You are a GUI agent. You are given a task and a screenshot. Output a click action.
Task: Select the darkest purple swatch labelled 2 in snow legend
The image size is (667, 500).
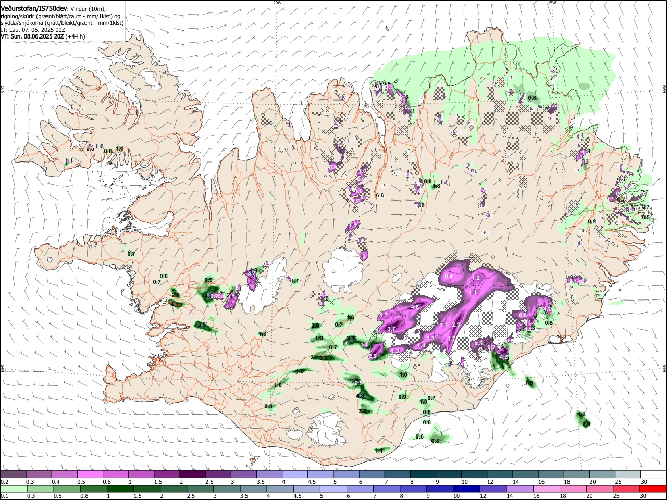pos(192,474)
